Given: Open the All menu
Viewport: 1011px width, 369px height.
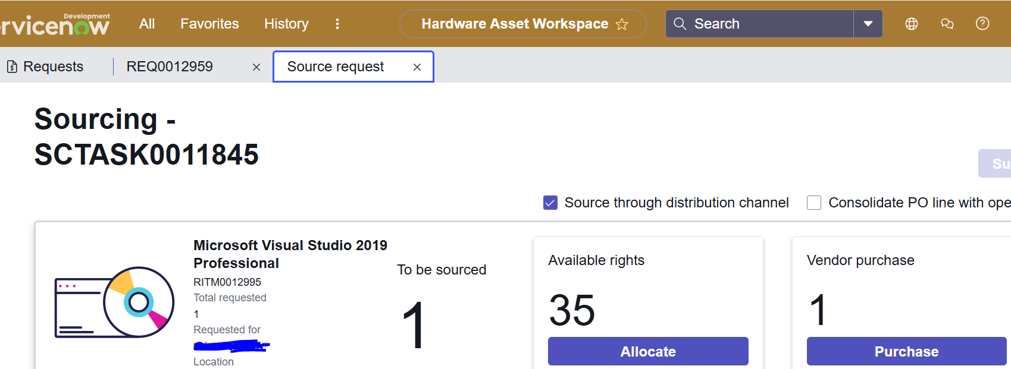Looking at the screenshot, I should tap(147, 24).
